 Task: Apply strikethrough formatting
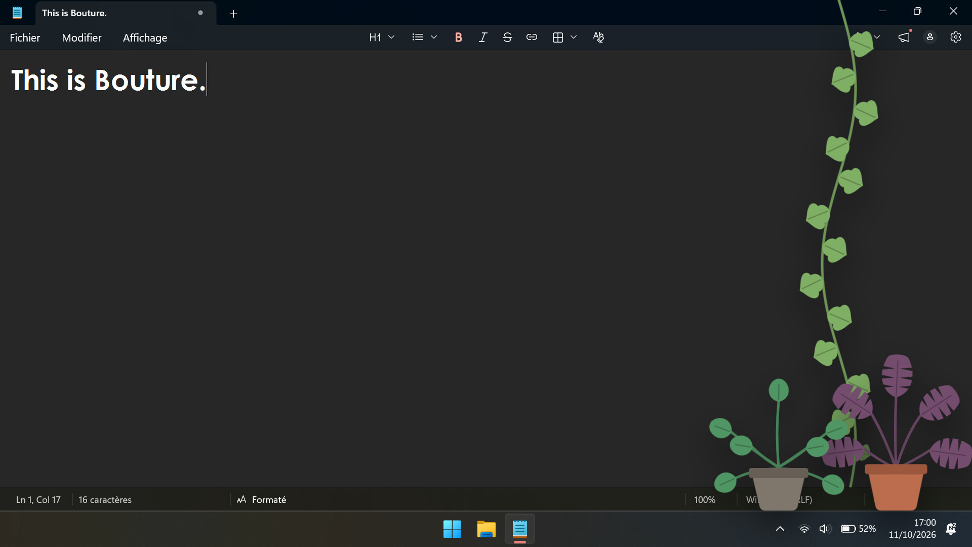point(507,37)
